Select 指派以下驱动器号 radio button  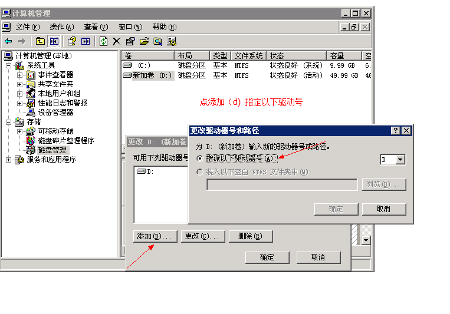(x=200, y=158)
